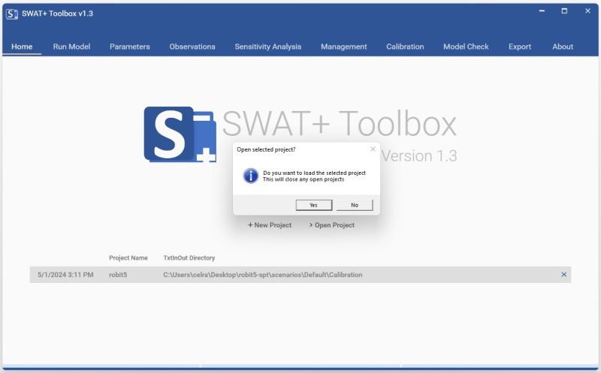Go to the Export tab

(x=520, y=47)
